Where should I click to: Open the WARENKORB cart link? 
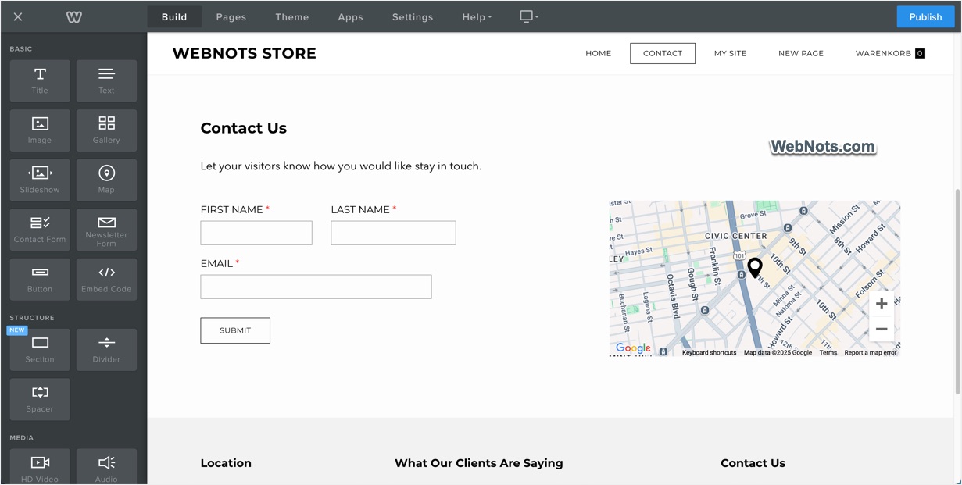point(890,53)
